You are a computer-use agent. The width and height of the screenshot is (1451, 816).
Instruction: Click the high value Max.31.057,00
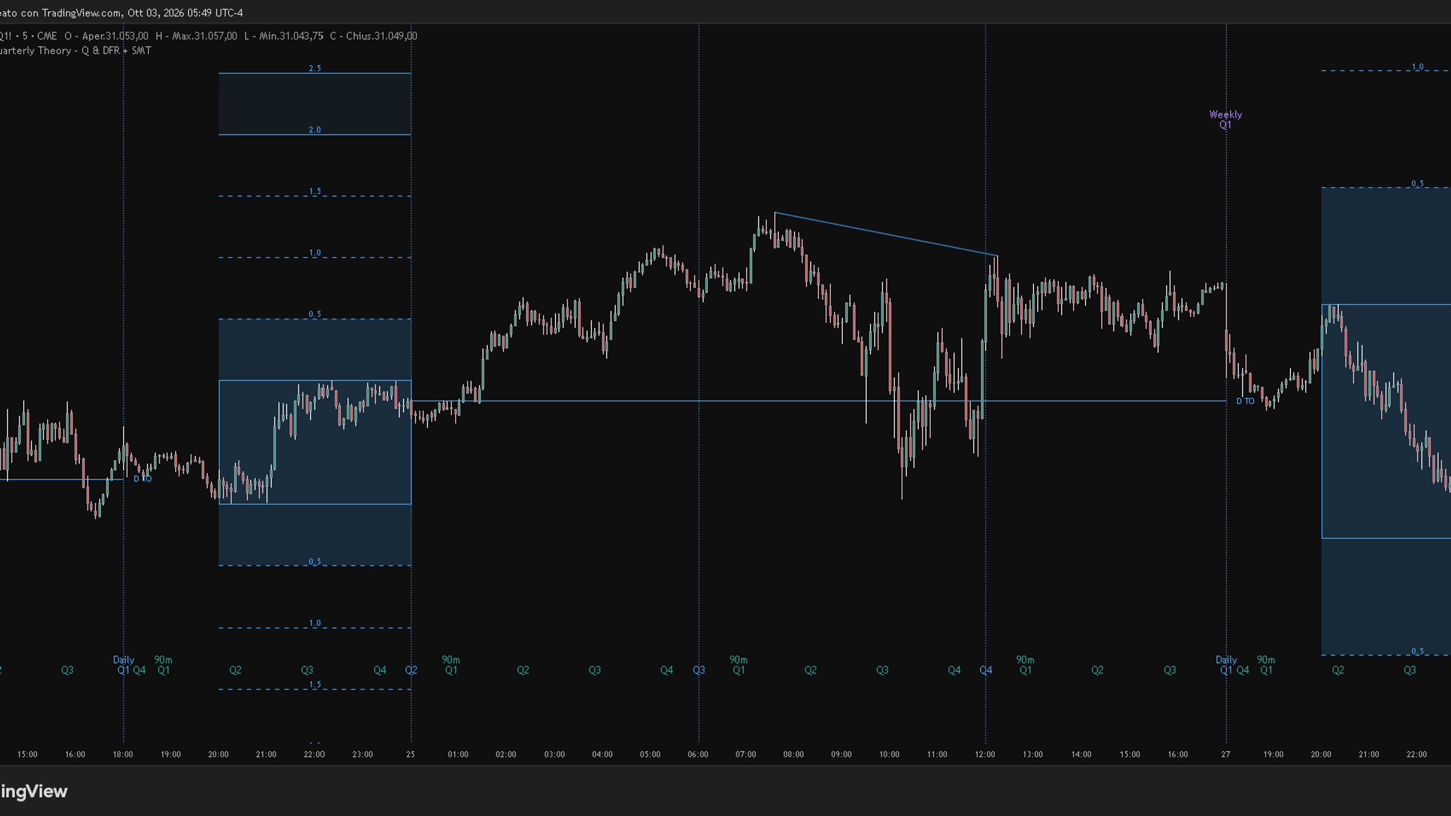(x=205, y=36)
